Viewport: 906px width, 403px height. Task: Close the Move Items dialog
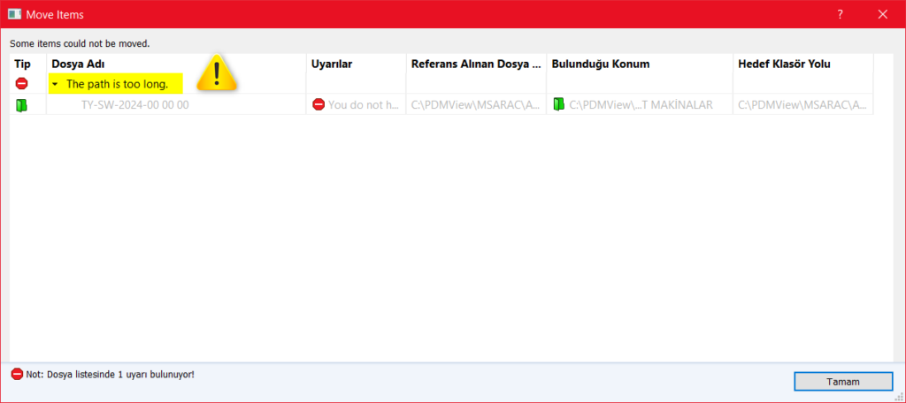tap(882, 14)
